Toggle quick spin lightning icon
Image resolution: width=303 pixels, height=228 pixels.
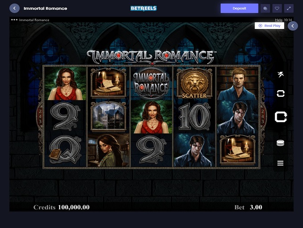(280, 74)
